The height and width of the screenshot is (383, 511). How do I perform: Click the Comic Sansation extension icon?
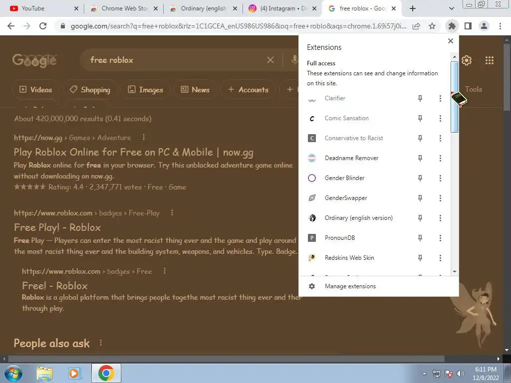[x=312, y=119]
